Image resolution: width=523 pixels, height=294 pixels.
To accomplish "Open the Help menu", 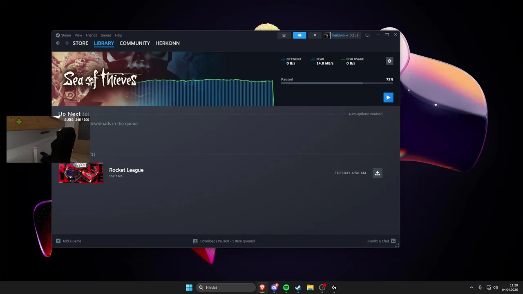I will (x=118, y=35).
